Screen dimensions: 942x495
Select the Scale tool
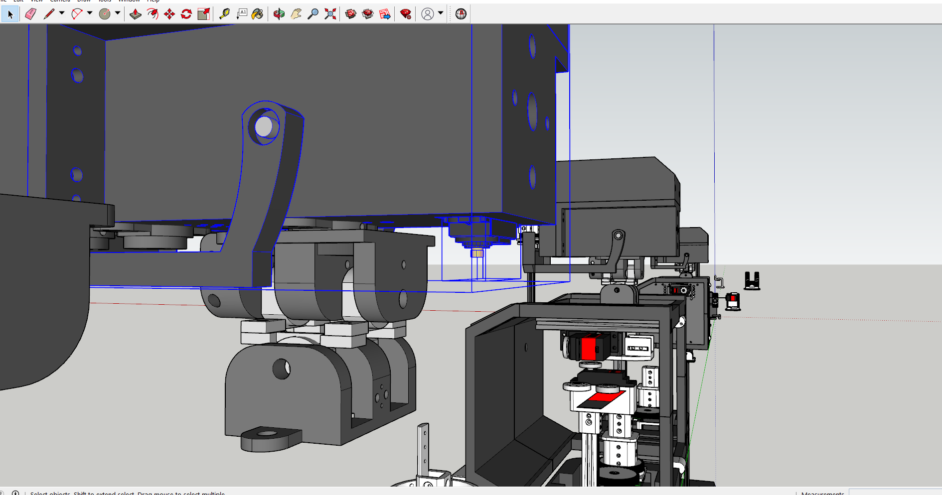pos(203,14)
